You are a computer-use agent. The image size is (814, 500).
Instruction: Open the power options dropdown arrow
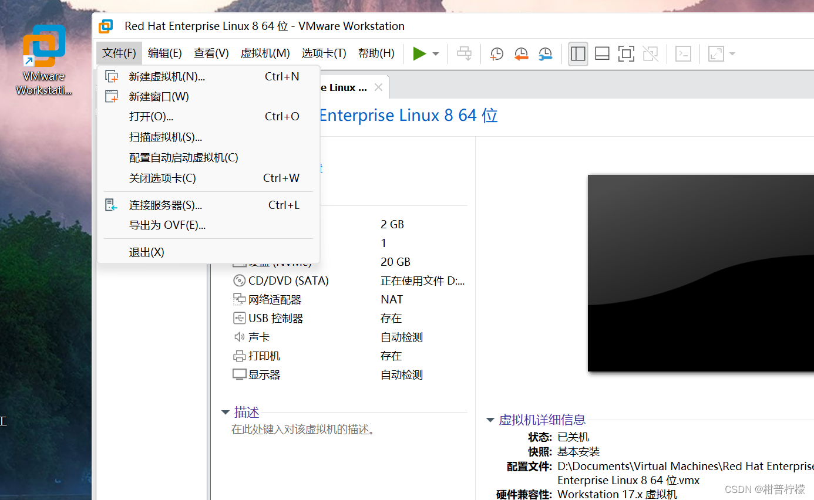(x=436, y=54)
